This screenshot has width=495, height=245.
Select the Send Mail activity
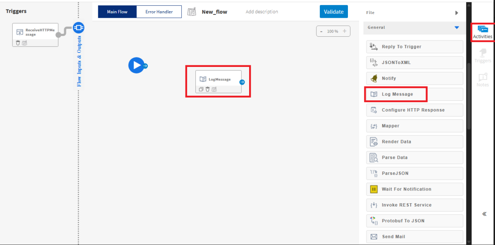coord(415,236)
